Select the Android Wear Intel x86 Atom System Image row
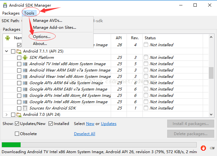Image resolution: width=217 pixels, height=156 pixels. click(x=106, y=77)
